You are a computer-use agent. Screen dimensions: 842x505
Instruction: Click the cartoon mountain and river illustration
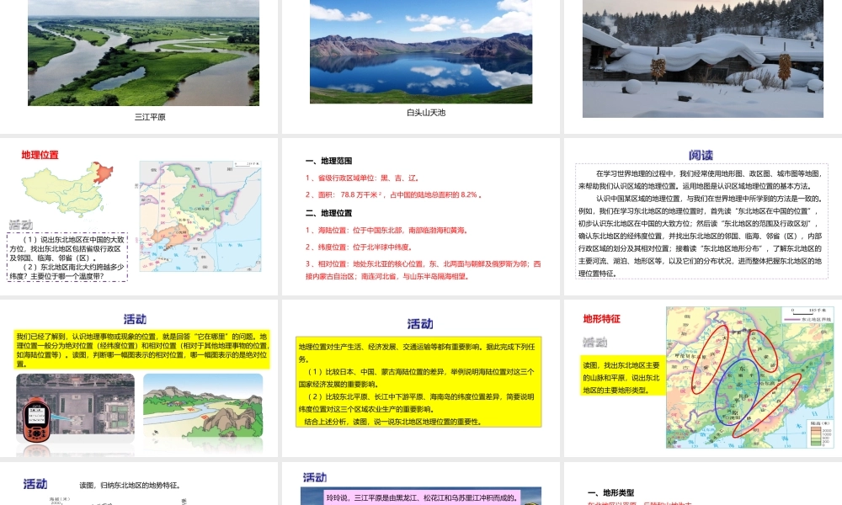click(x=203, y=407)
